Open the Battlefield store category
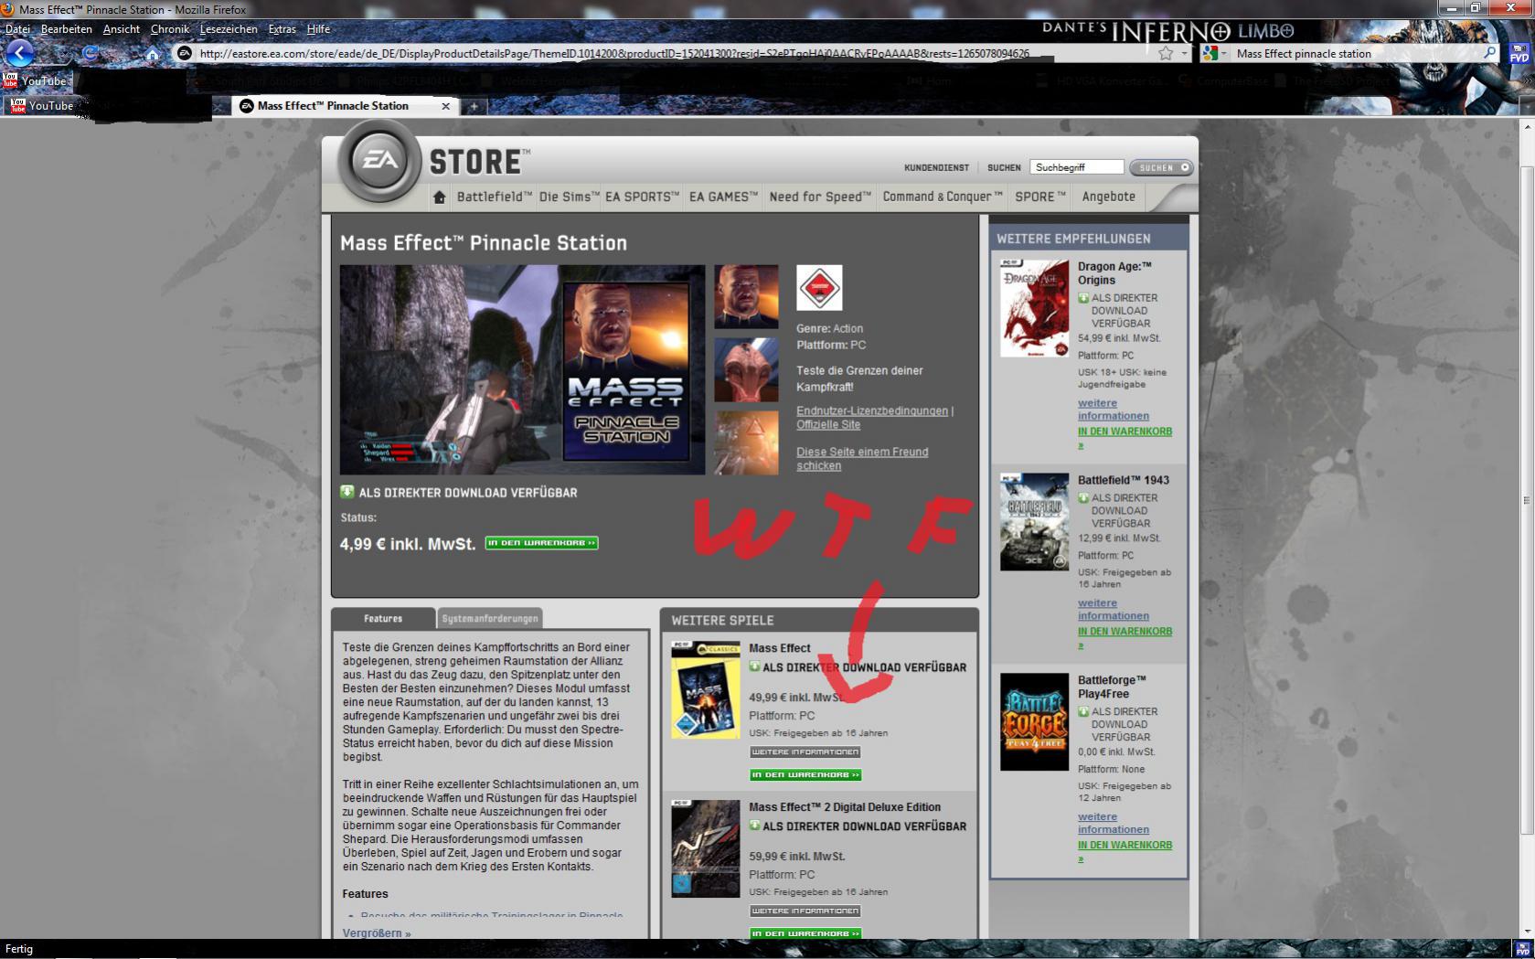The image size is (1535, 959). [495, 197]
